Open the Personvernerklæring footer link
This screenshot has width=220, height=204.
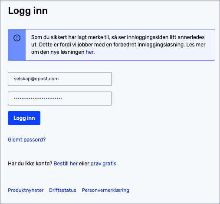(105, 190)
